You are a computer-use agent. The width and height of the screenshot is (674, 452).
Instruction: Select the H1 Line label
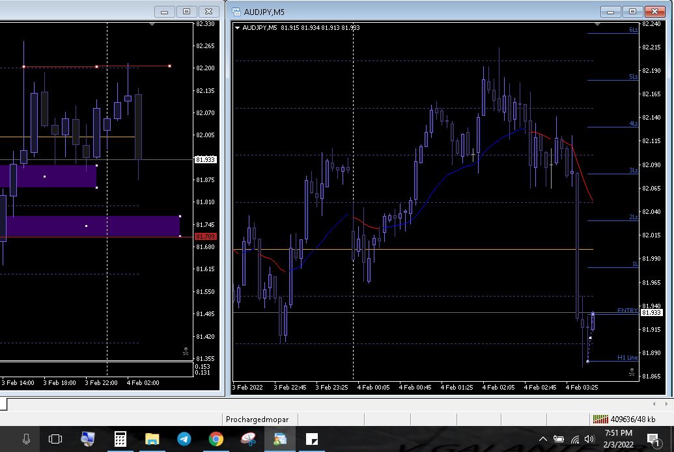point(628,357)
